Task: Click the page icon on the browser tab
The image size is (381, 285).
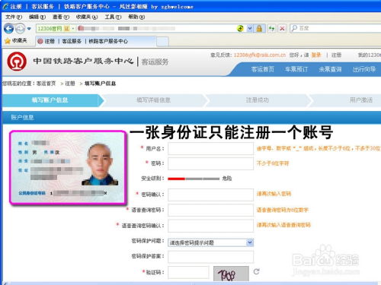Action: [x=40, y=41]
